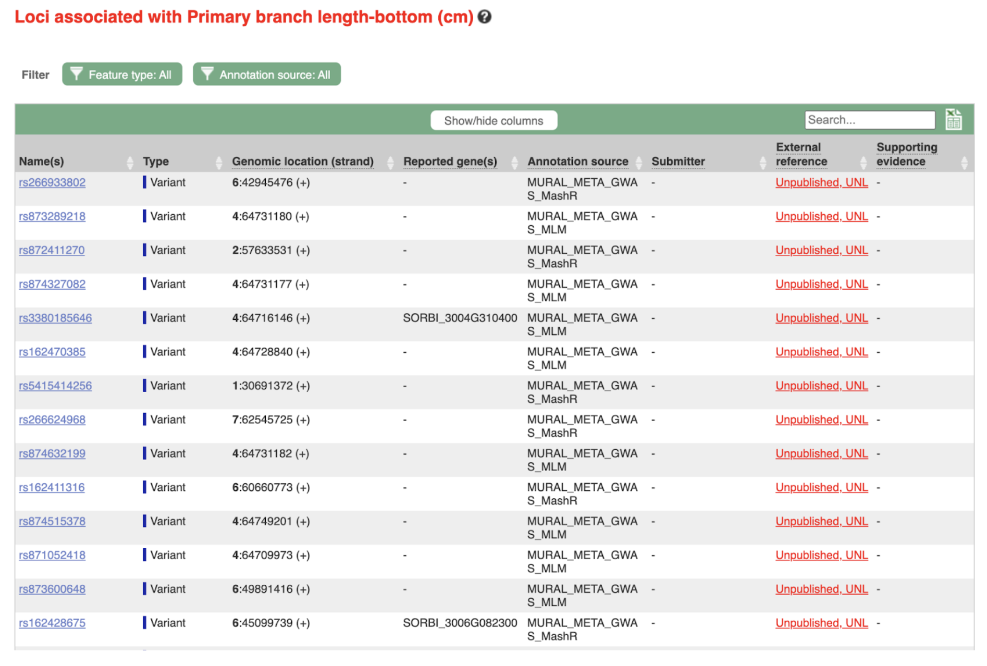Screen dimensions: 987x666
Task: Open Unpublished, UNL link for rs5415414256
Action: click(822, 386)
